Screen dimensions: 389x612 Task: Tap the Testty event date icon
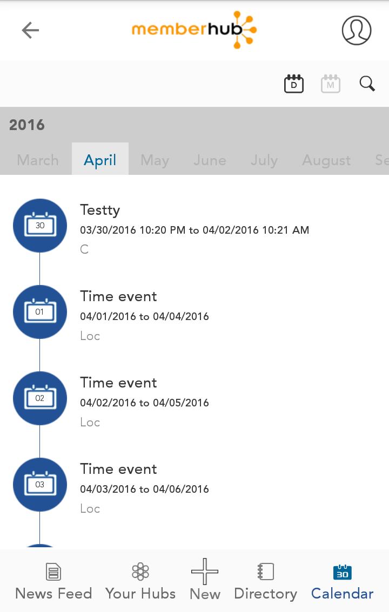click(x=40, y=226)
